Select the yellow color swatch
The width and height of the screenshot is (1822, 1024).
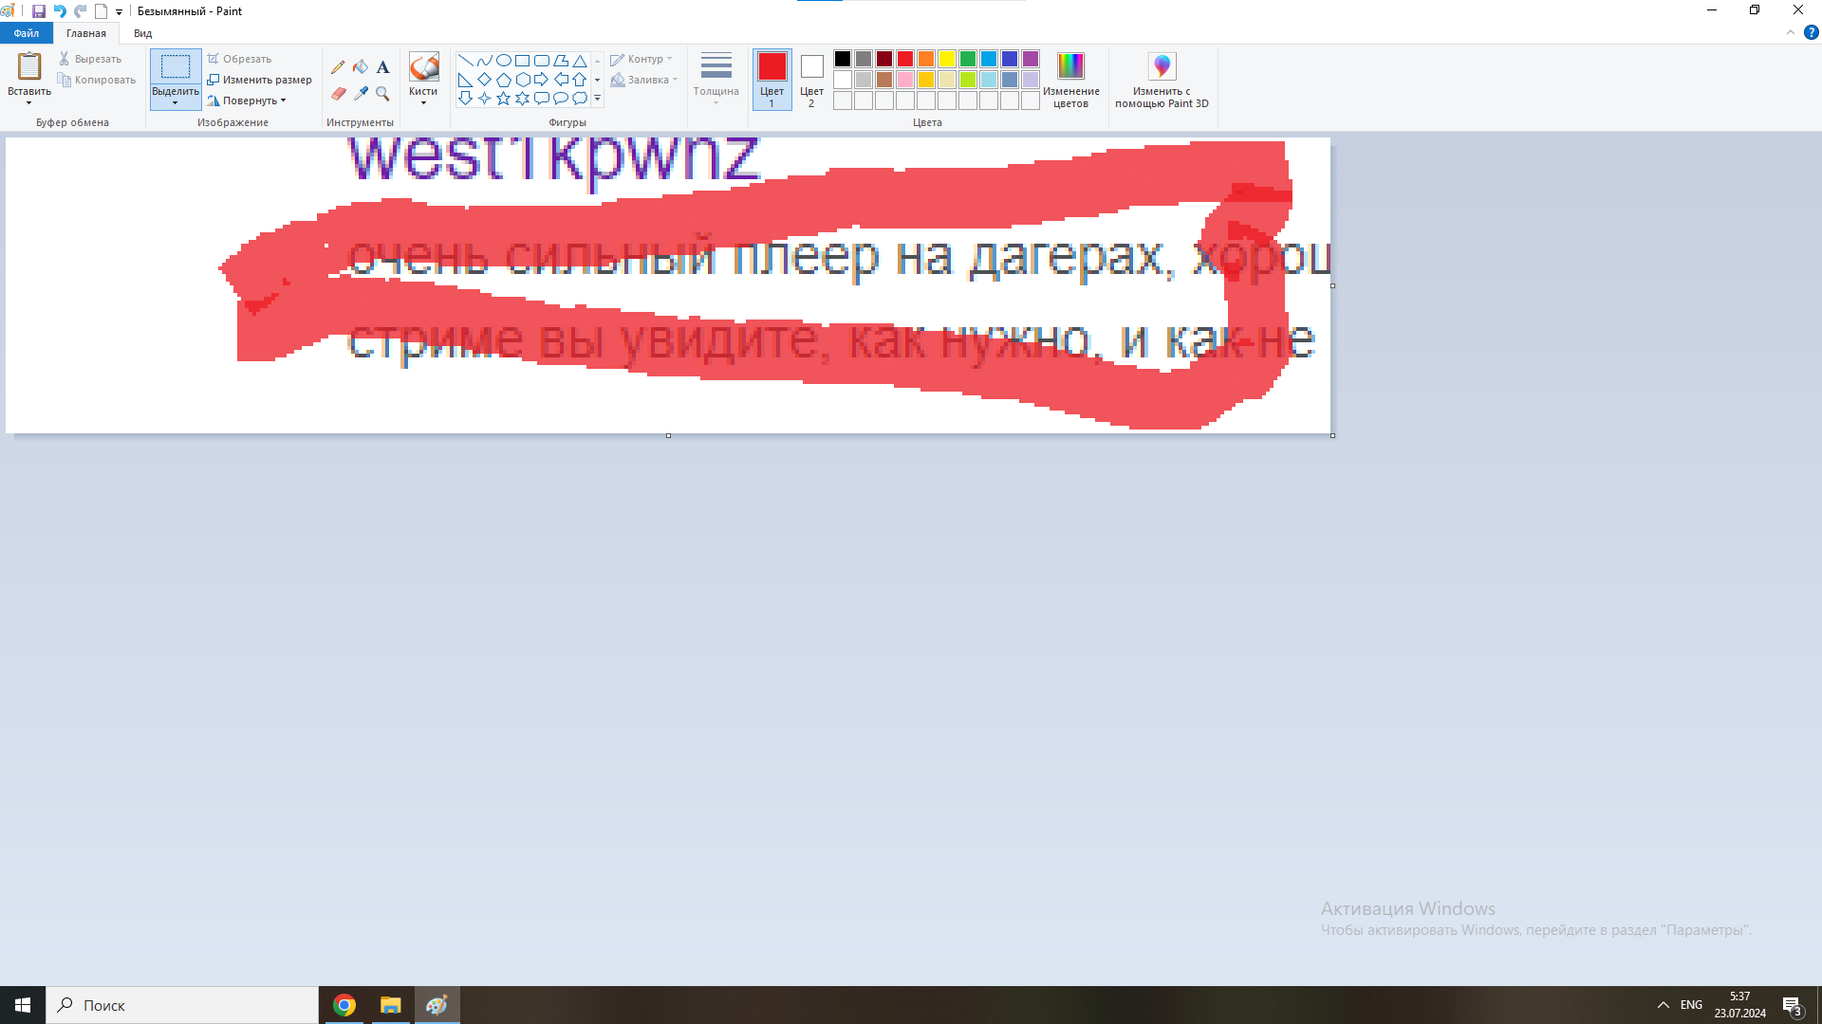[x=946, y=58]
